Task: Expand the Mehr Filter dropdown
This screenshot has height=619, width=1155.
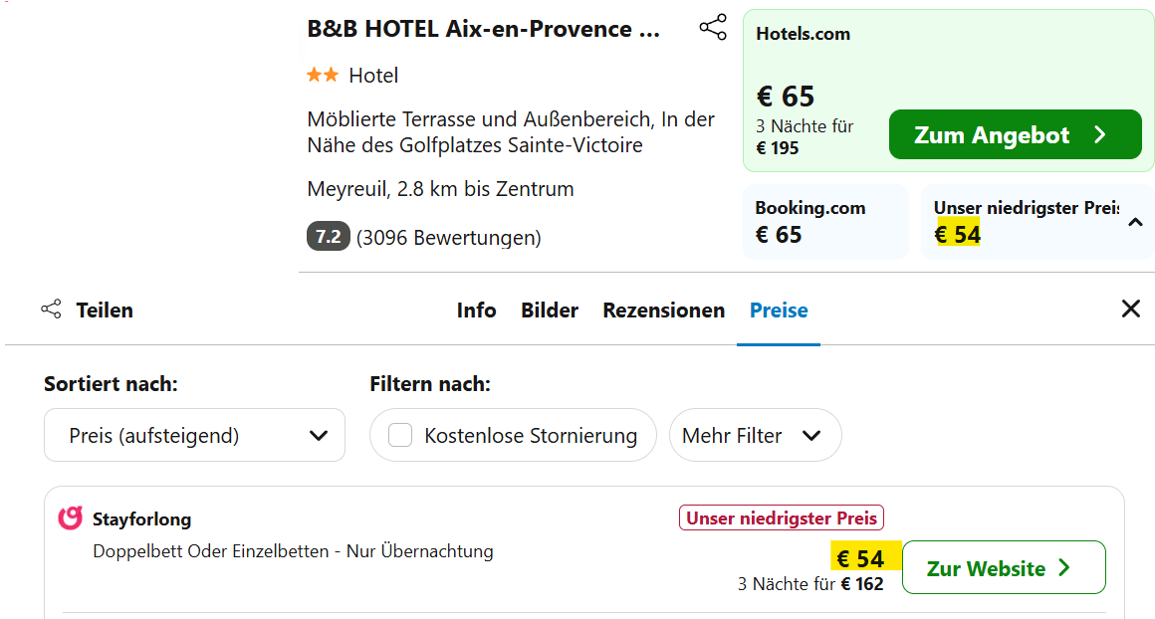Action: click(x=755, y=435)
